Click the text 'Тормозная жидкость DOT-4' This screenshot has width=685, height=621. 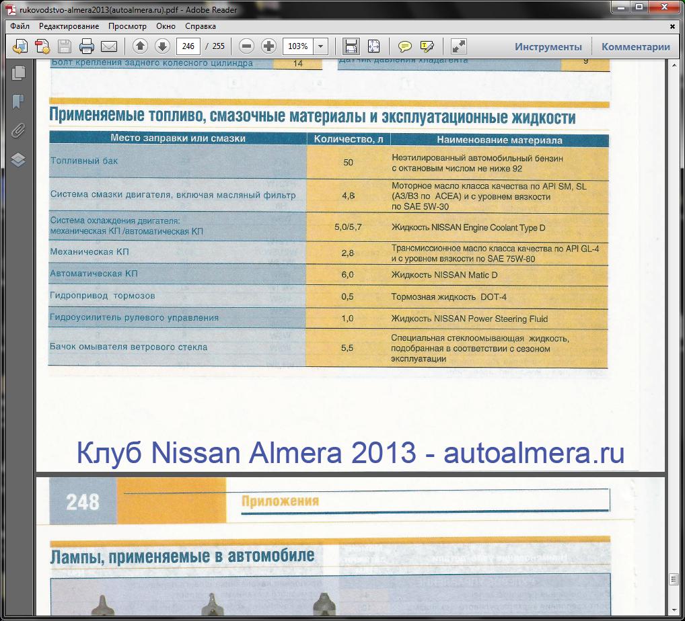pyautogui.click(x=449, y=297)
